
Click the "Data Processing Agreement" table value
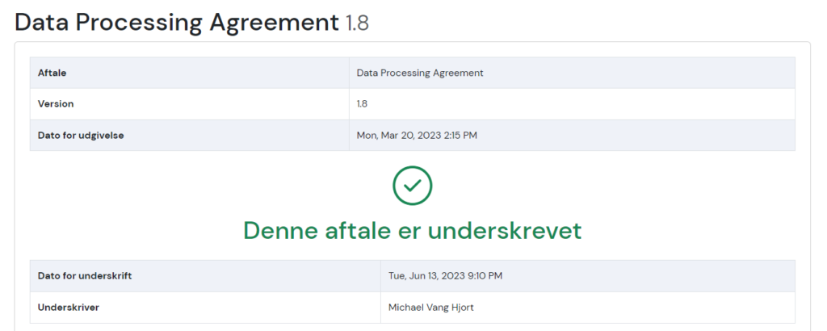tap(420, 73)
